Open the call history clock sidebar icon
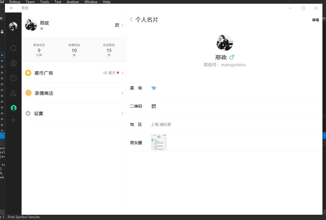The width and height of the screenshot is (326, 220). pyautogui.click(x=14, y=78)
